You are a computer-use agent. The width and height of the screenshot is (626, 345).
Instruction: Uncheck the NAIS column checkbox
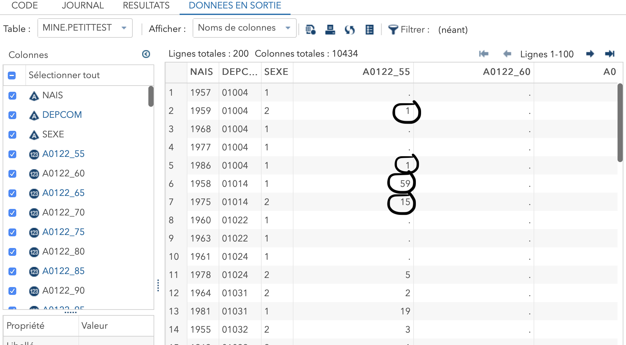[12, 95]
